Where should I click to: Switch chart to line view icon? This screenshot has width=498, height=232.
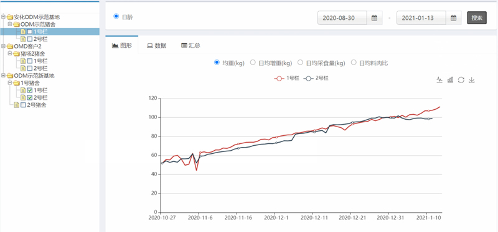439,80
